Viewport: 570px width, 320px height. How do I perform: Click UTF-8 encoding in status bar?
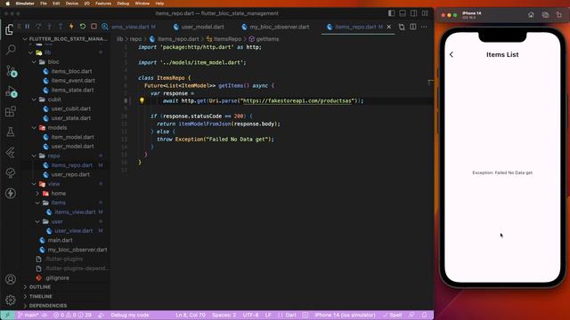[x=250, y=315]
